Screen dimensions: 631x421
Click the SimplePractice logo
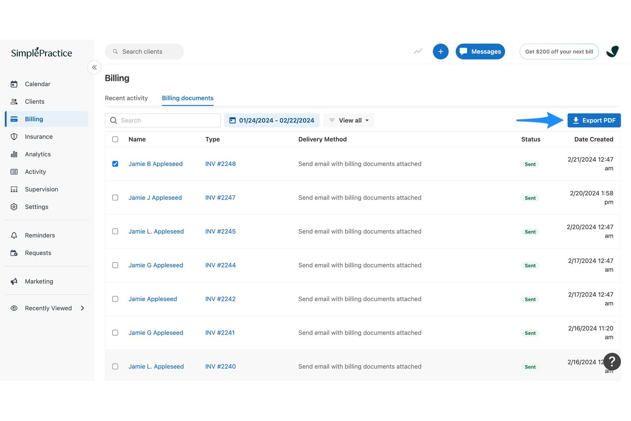click(41, 52)
